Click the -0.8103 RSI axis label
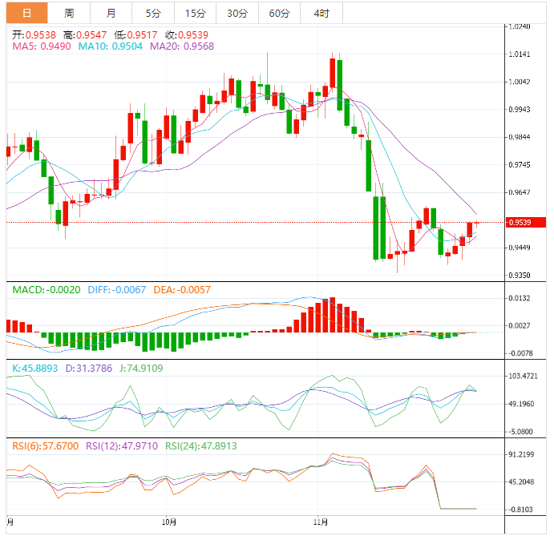This screenshot has height=540, width=554. [x=520, y=510]
